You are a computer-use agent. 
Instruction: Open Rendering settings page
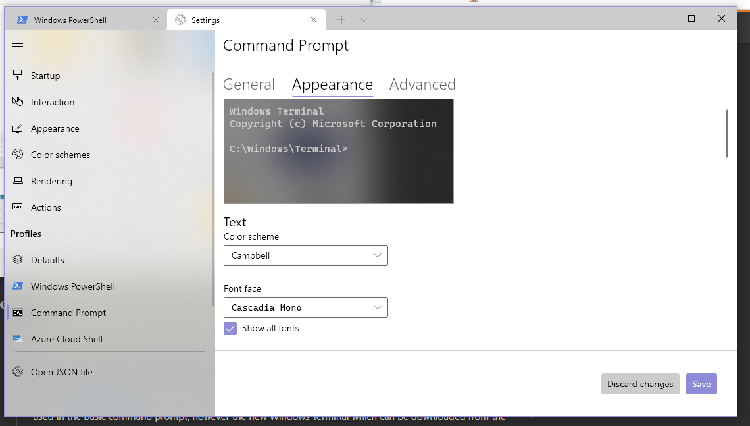[109, 181]
